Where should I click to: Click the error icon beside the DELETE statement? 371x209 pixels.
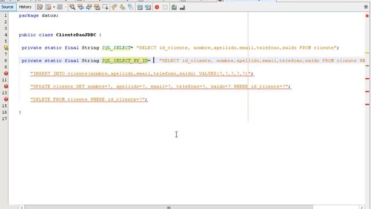point(6,99)
